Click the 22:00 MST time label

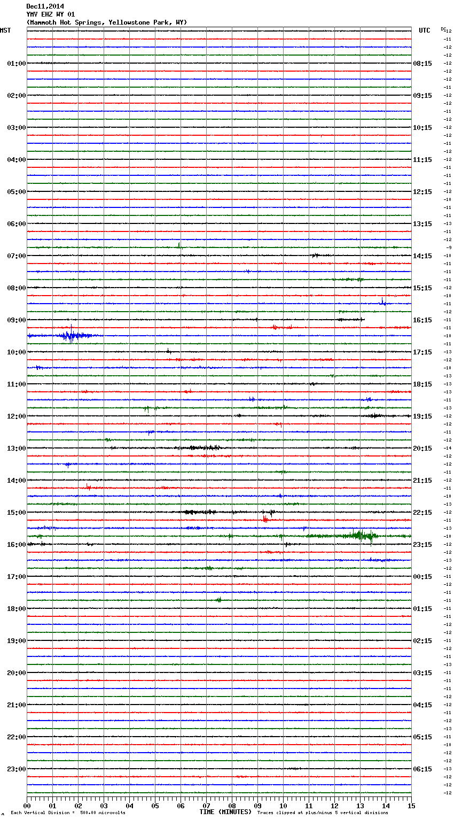17,737
